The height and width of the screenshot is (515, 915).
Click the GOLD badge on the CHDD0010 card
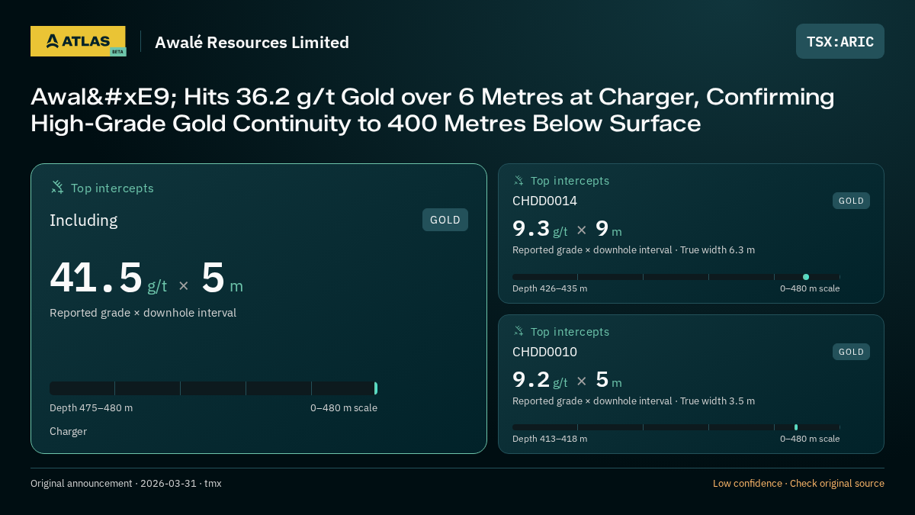tap(851, 352)
